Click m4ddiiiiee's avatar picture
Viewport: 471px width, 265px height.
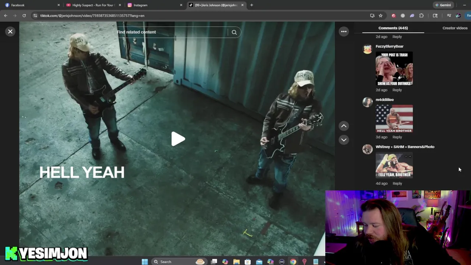[x=367, y=102]
